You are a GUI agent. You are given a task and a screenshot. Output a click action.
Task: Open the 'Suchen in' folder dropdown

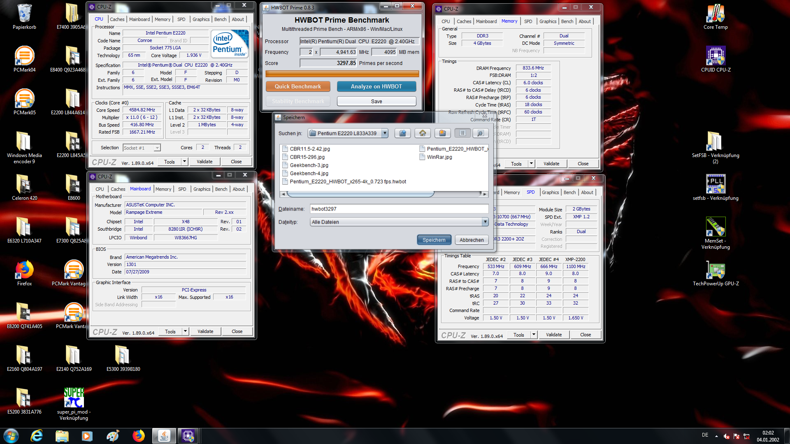point(385,133)
